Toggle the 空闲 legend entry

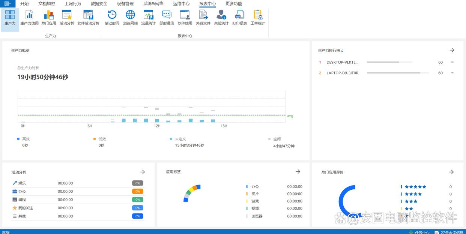(x=277, y=139)
